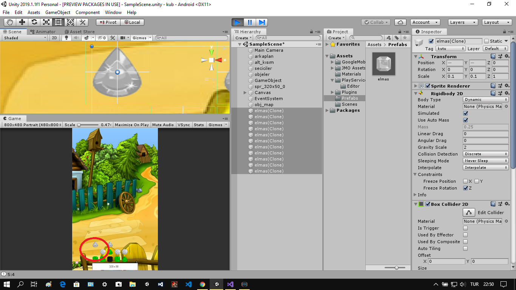Toggle the Freeze Rotation Z checkbox

pyautogui.click(x=465, y=188)
